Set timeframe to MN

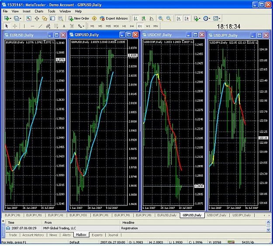click(156, 26)
